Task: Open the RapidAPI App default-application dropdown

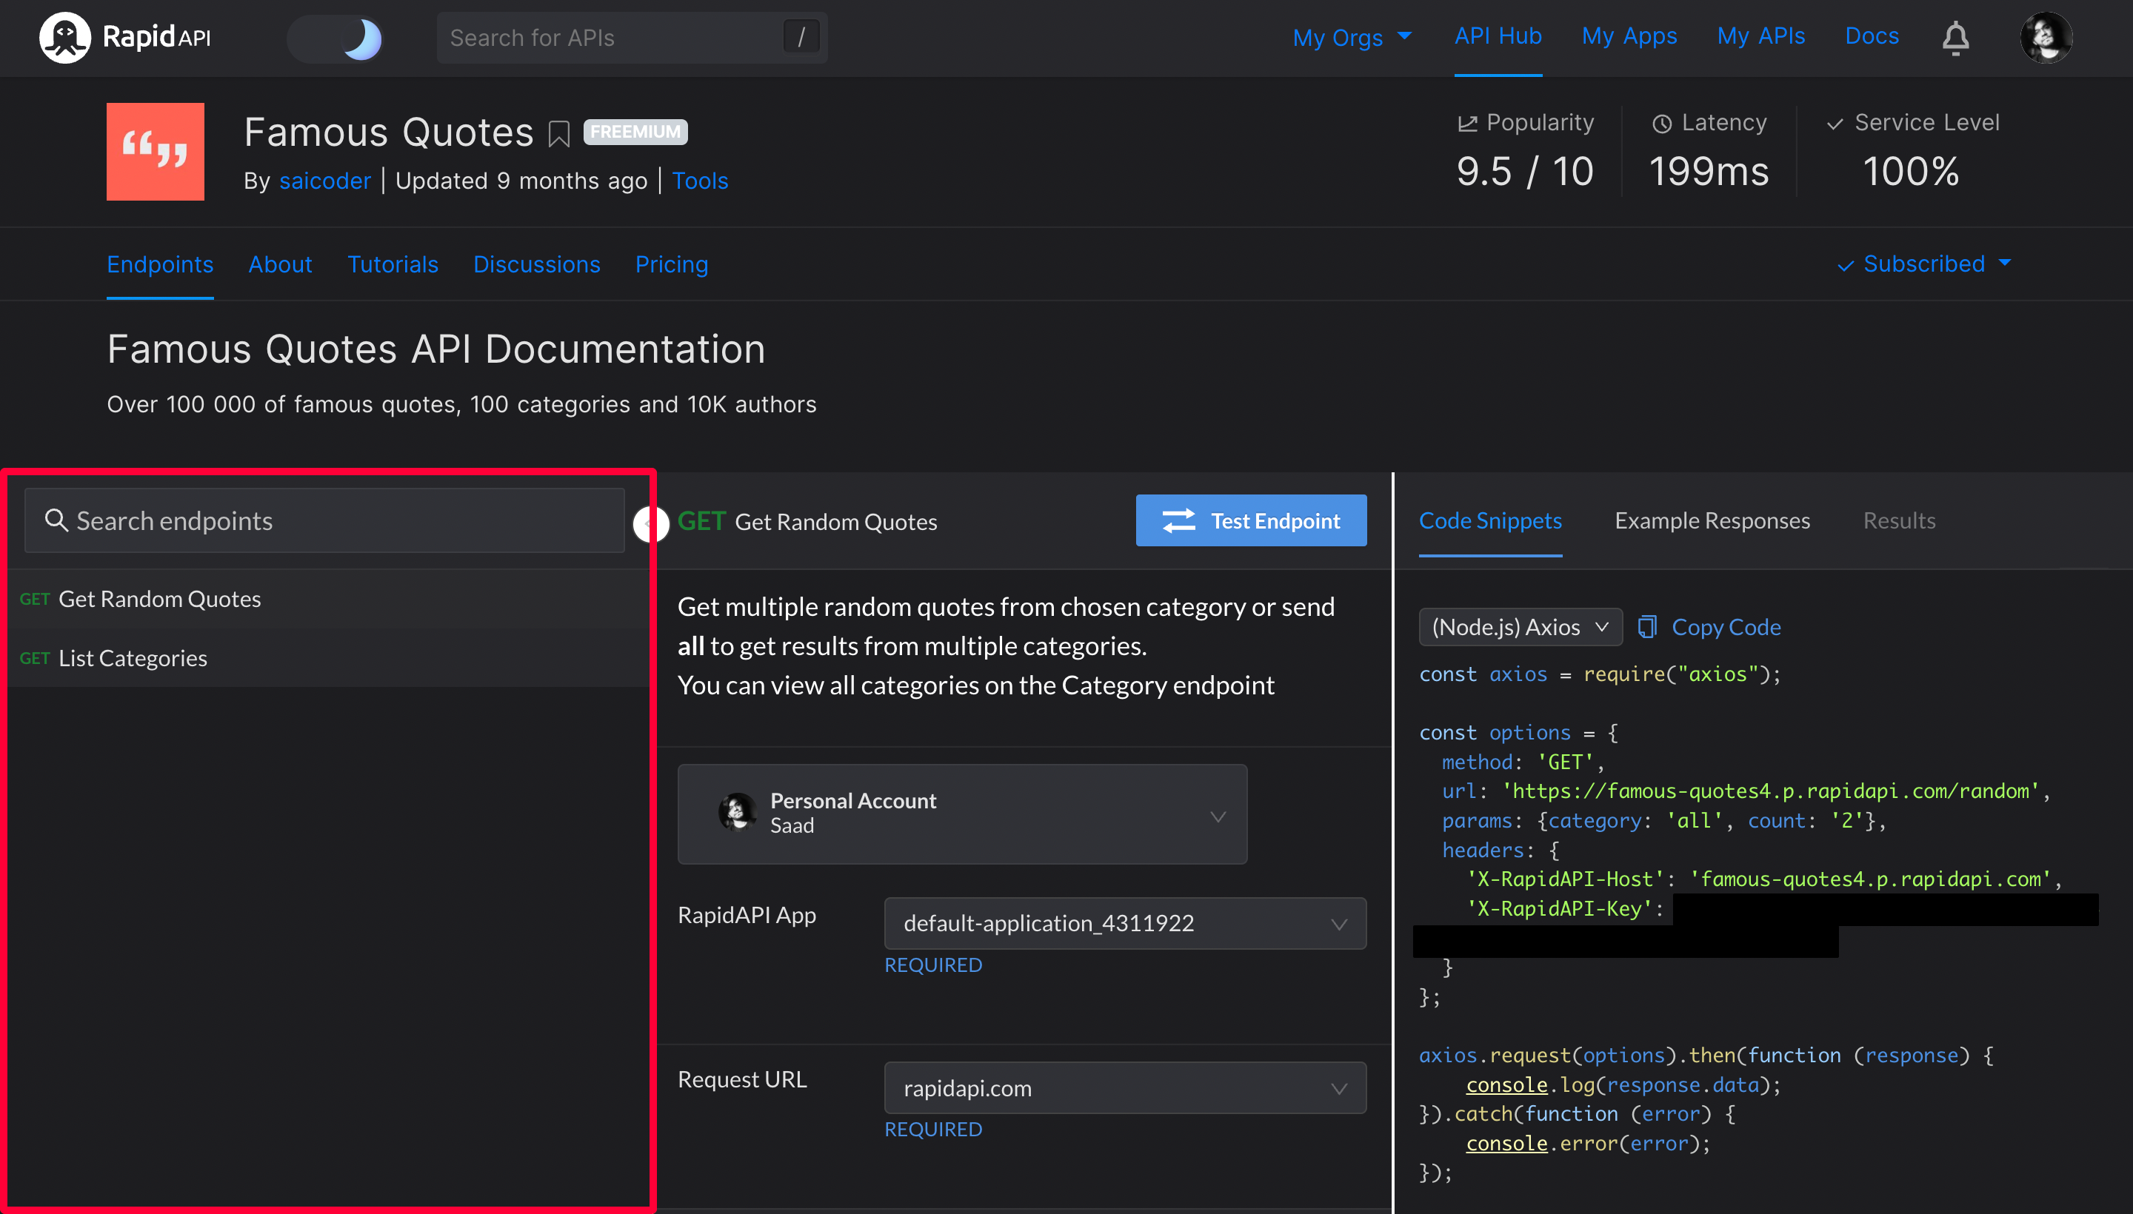Action: 1124,923
